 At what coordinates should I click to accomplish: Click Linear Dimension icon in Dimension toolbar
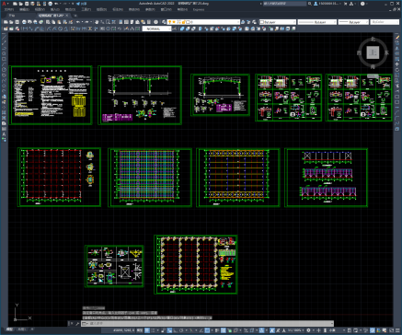[x=25, y=29]
